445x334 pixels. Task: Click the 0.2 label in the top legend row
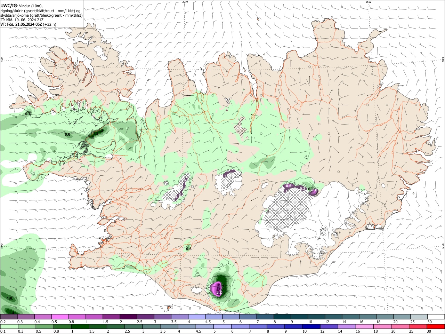tap(3, 322)
